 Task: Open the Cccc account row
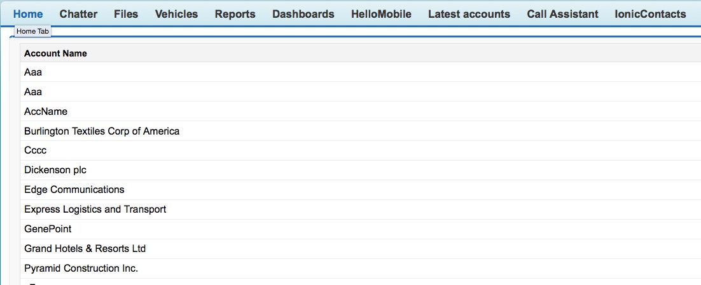tap(36, 151)
